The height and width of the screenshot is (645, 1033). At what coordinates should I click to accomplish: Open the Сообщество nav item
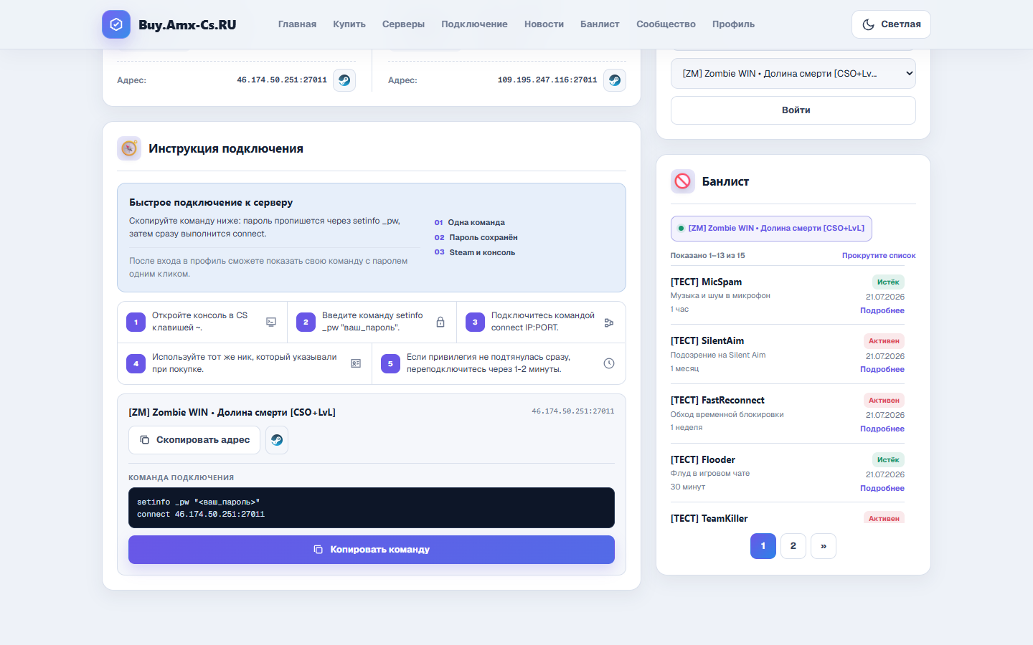pyautogui.click(x=666, y=24)
